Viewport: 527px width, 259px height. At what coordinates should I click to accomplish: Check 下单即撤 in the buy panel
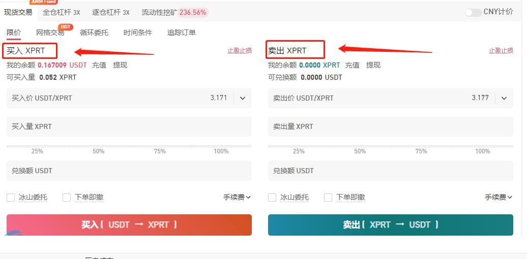67,197
